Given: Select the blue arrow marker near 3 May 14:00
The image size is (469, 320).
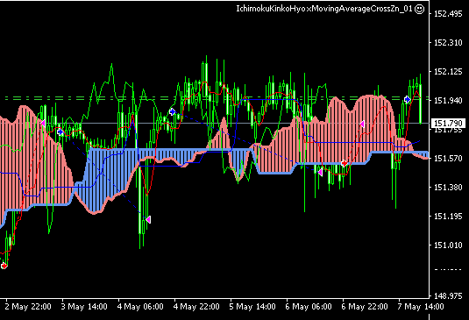Looking at the screenshot, I should pyautogui.click(x=60, y=132).
